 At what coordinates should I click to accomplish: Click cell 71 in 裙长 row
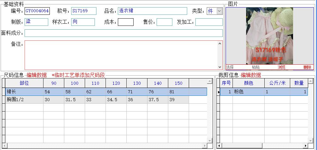click(x=137, y=92)
